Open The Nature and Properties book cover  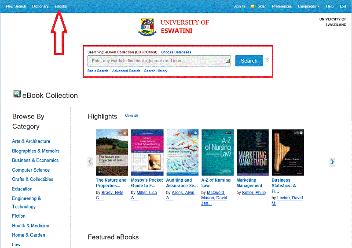pyautogui.click(x=112, y=152)
